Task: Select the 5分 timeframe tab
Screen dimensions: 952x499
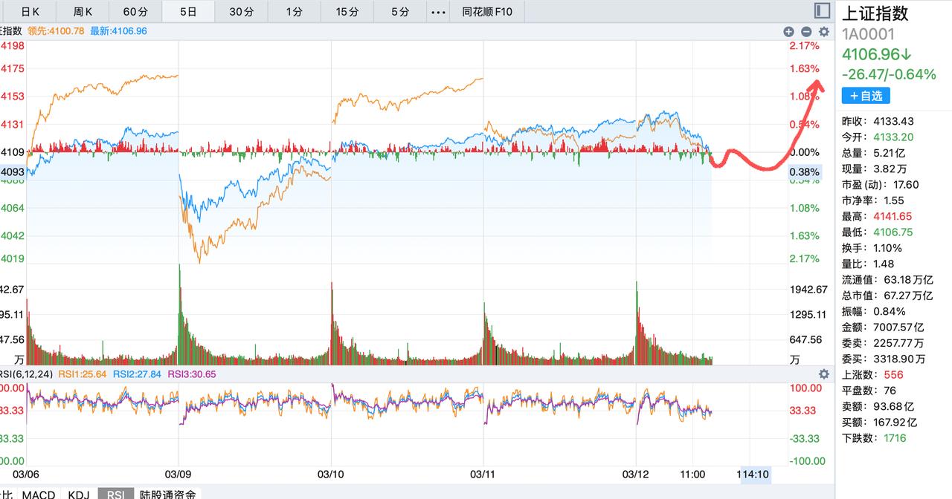Action: pyautogui.click(x=400, y=12)
